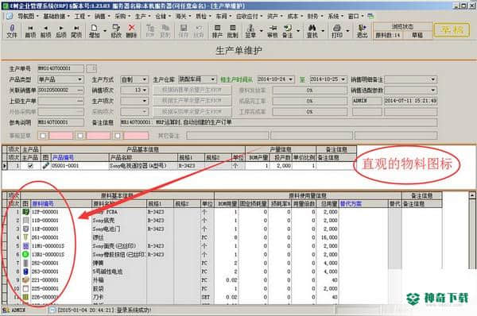The width and height of the screenshot is (477, 316).
Task: Open the 生产方式 dropdown showing 自制
Action: [145, 79]
